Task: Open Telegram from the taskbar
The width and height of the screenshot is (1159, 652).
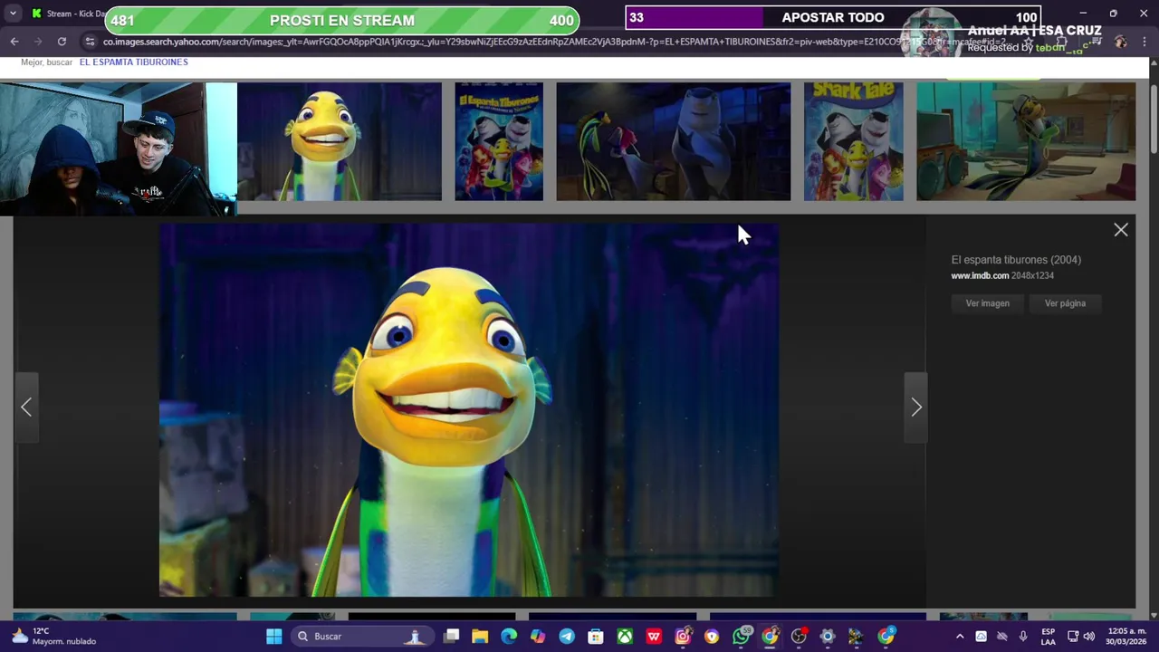Action: coord(567,637)
